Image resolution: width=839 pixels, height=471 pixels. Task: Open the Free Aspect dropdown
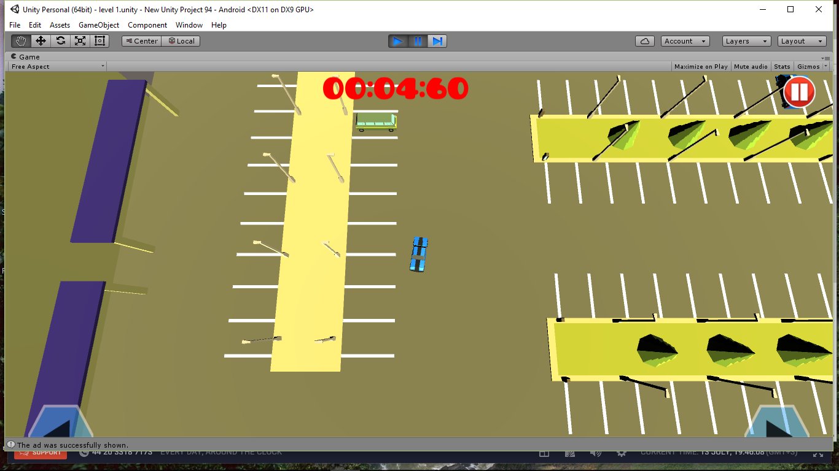56,66
